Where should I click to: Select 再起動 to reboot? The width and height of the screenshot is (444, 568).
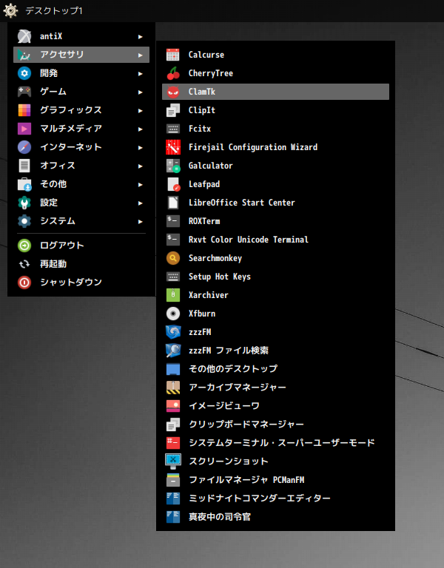coord(81,264)
